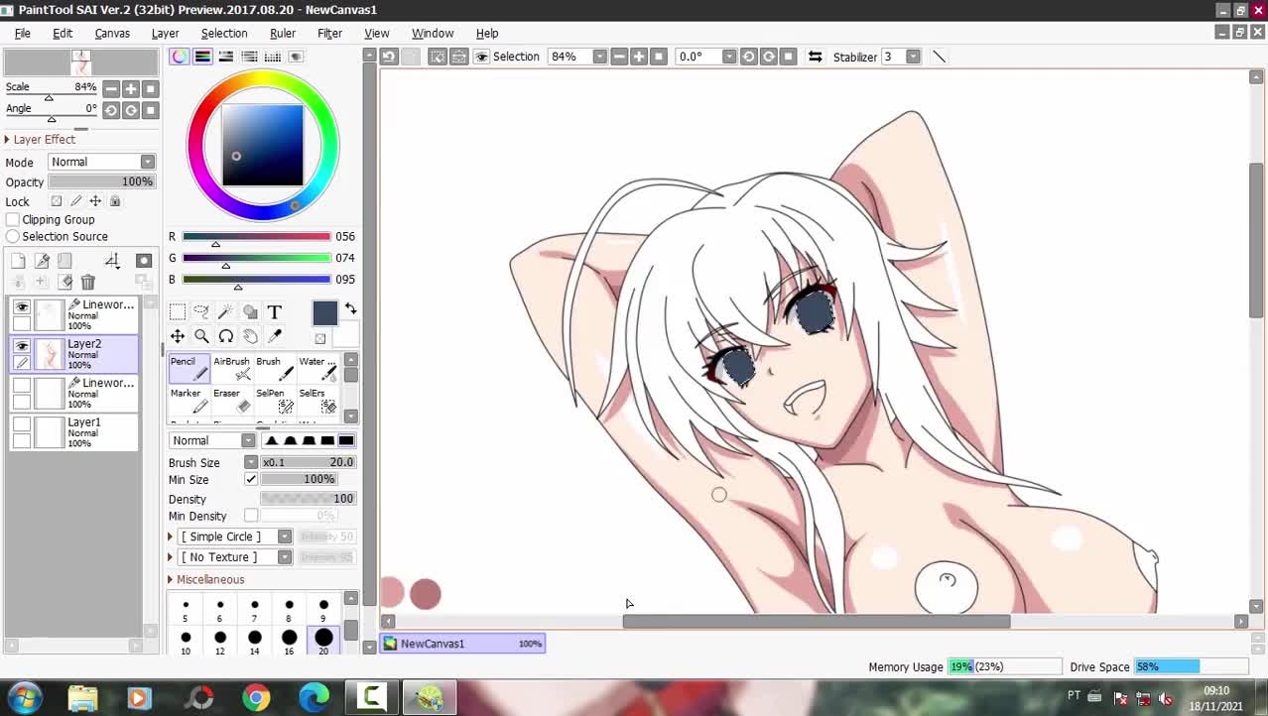Image resolution: width=1268 pixels, height=716 pixels.
Task: Open Google Chrome from the taskbar
Action: pyautogui.click(x=256, y=698)
